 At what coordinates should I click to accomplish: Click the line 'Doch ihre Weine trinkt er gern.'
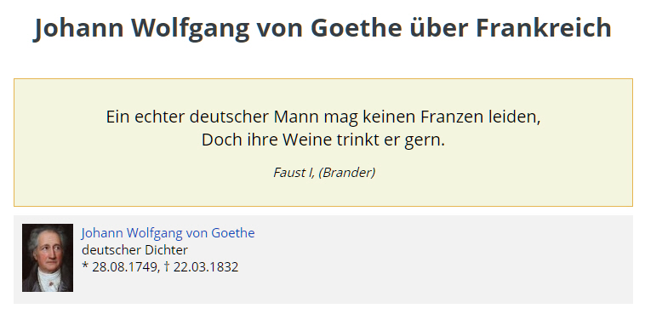(x=323, y=140)
